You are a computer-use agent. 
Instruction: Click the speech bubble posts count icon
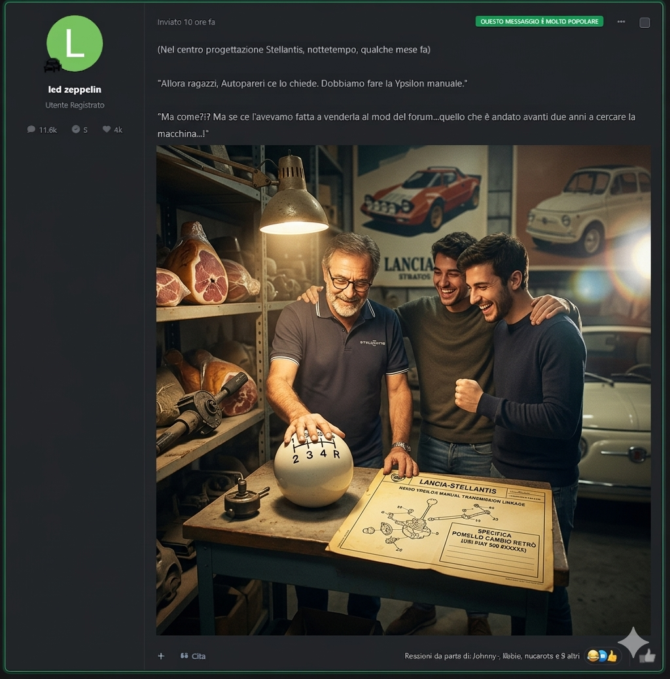(x=31, y=130)
